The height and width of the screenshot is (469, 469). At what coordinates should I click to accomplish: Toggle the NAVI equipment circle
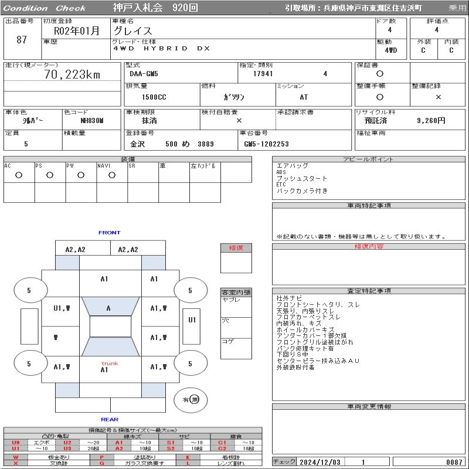click(112, 175)
